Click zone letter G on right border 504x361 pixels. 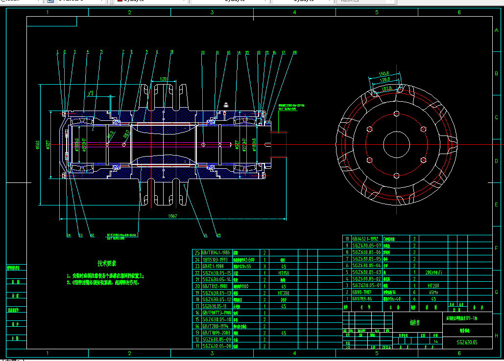(x=496, y=292)
